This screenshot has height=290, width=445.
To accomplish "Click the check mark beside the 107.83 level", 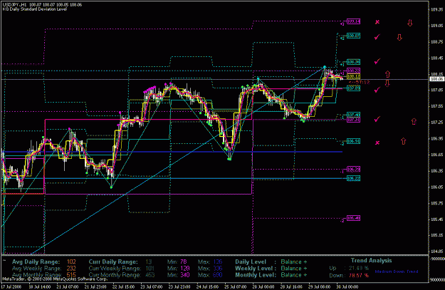I will pyautogui.click(x=377, y=90).
